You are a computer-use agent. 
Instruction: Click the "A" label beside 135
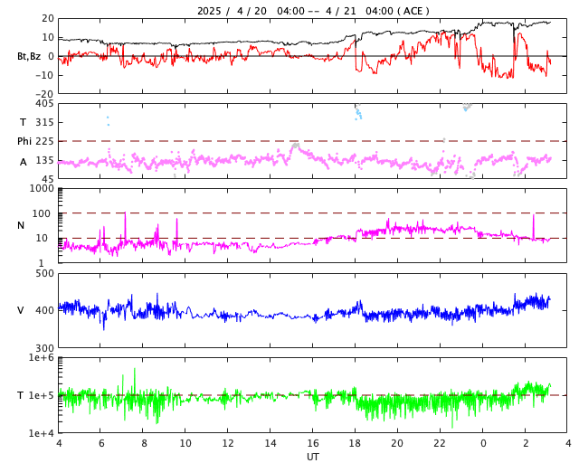point(24,162)
